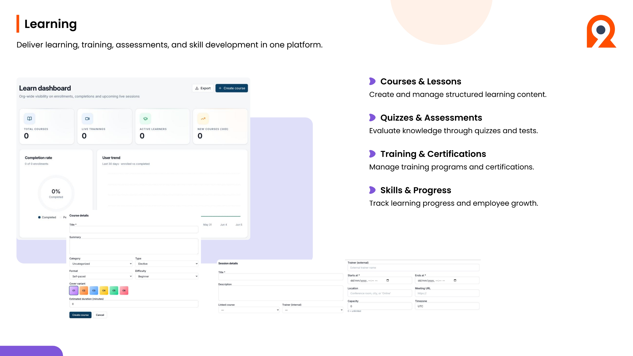Click the Skills & Progress bullet icon
This screenshot has height=356, width=633.
372,190
